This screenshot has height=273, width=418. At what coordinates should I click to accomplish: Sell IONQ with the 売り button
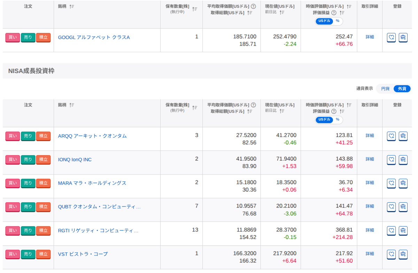pos(28,160)
